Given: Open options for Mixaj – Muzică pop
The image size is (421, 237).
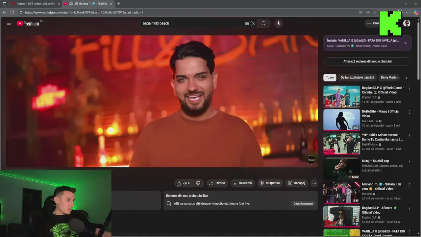Looking at the screenshot, I should 410,162.
